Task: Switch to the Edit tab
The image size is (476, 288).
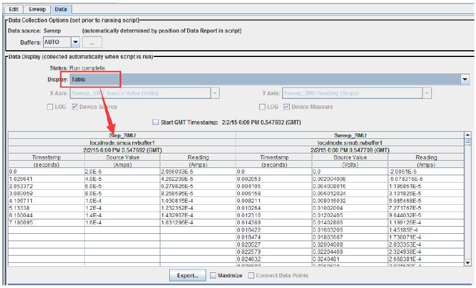Action: pos(14,9)
